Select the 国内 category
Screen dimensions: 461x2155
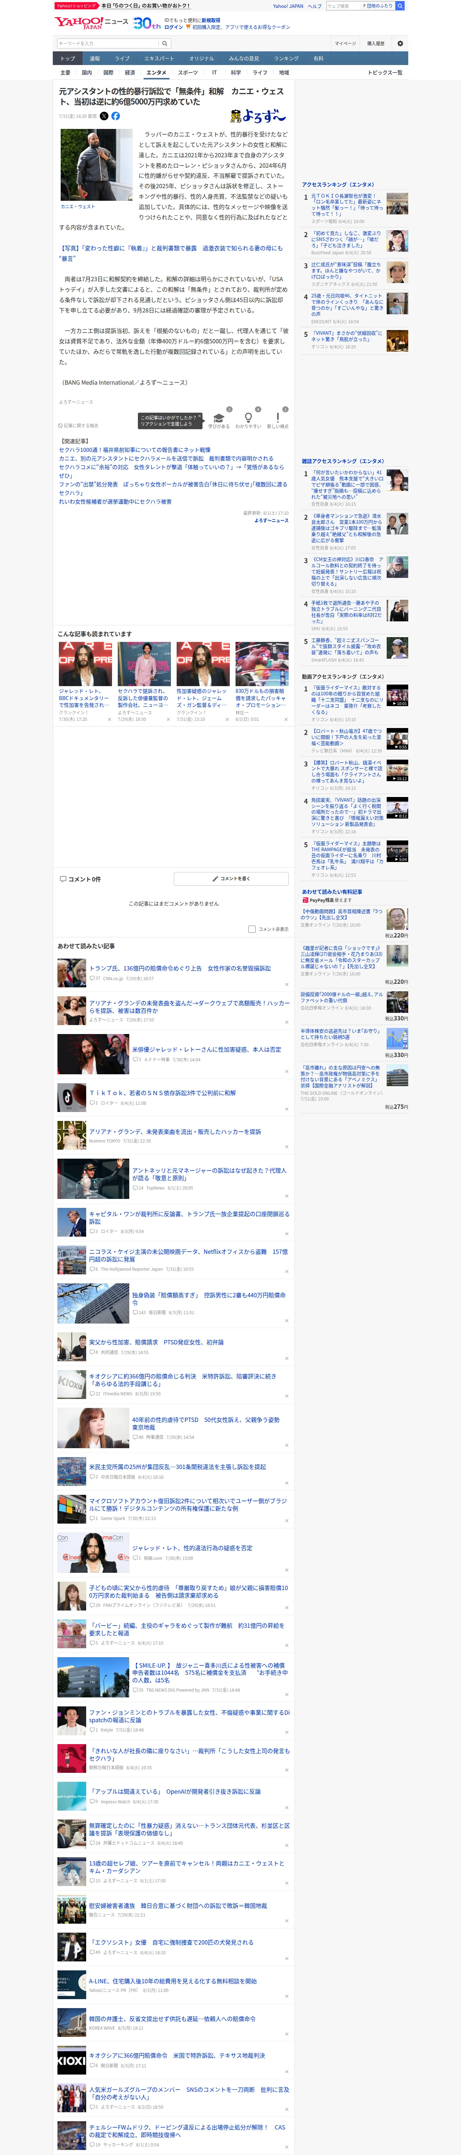(x=87, y=73)
